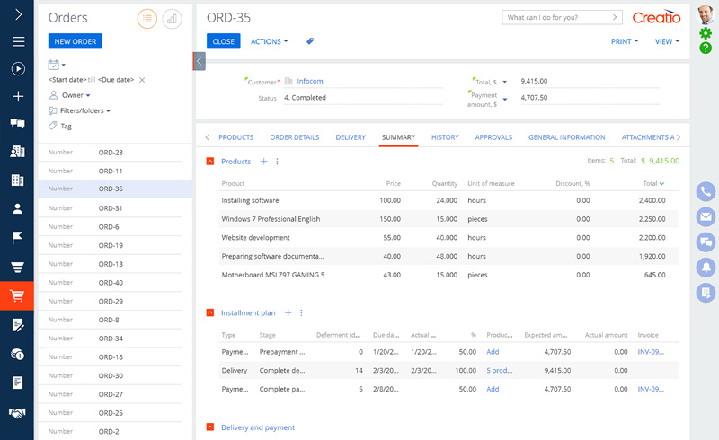The image size is (719, 440).
Task: Collapse the Products detail section
Action: [210, 162]
